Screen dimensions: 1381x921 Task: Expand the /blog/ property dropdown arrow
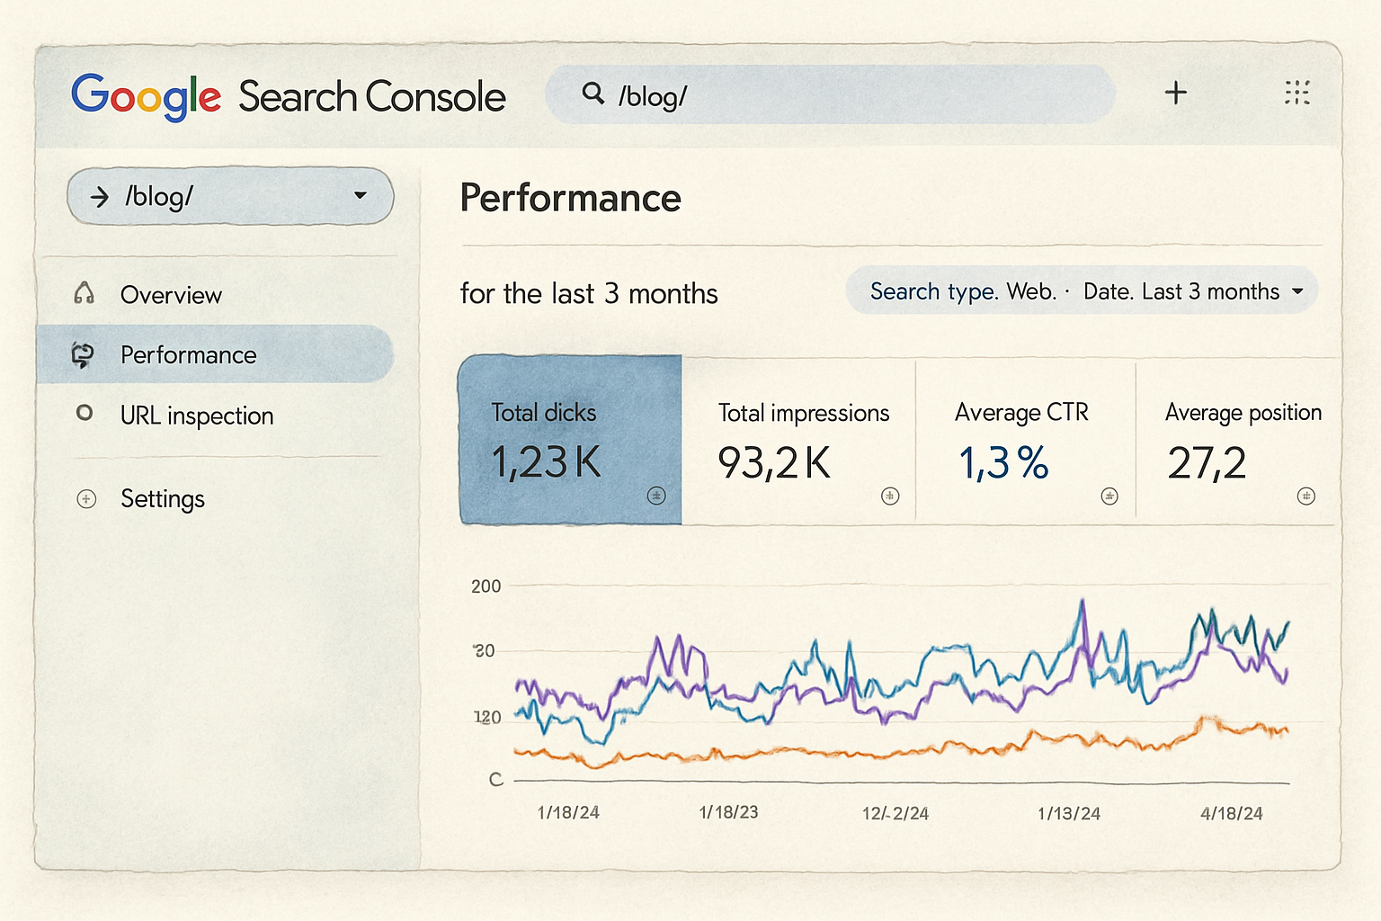click(x=361, y=195)
